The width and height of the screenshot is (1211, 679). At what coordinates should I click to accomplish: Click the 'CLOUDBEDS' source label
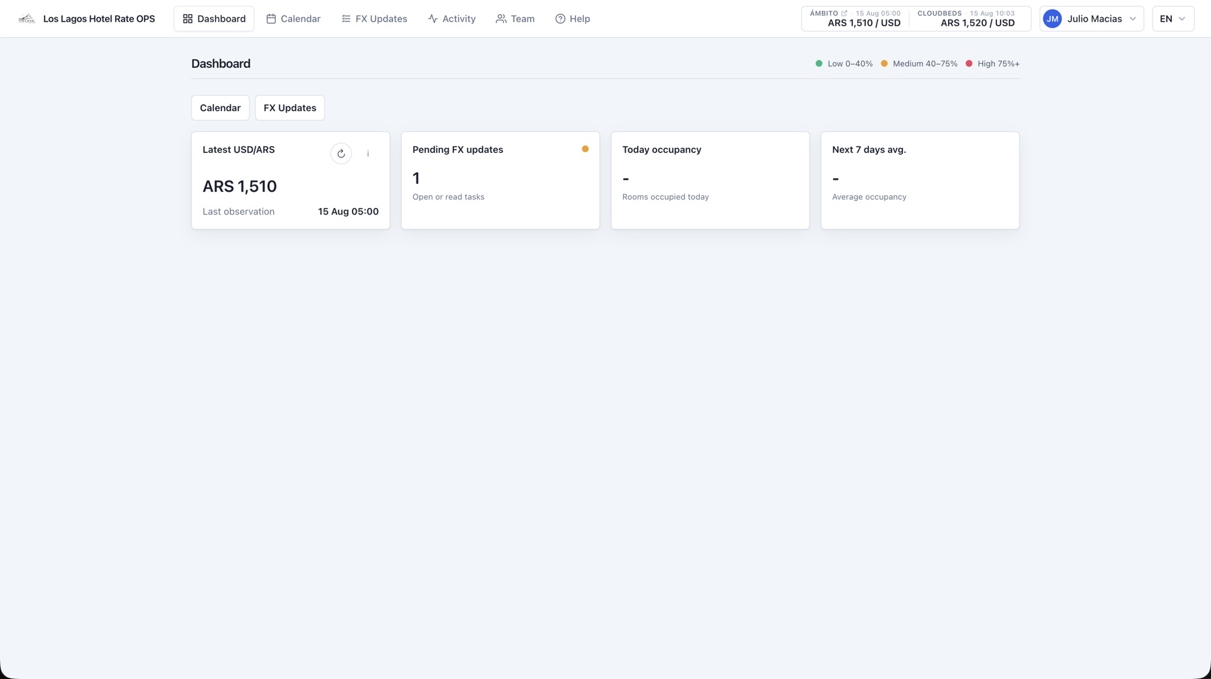click(939, 13)
